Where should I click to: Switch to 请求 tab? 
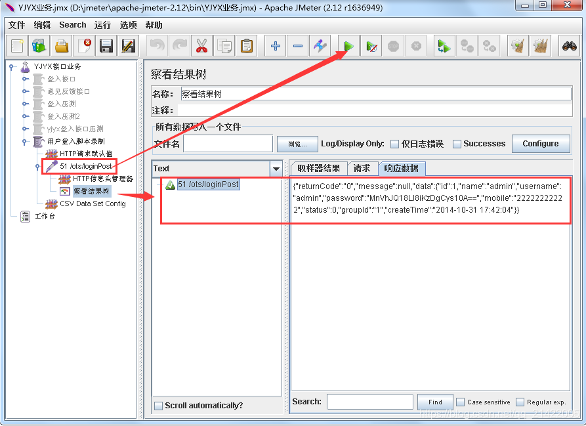coord(362,169)
